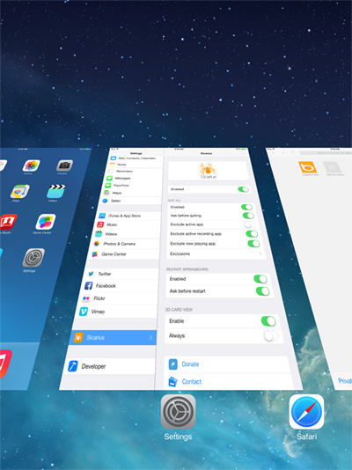Toggle the Enabled switch below the Sicarius logo
Viewport: 352px width, 470px height.
click(243, 189)
